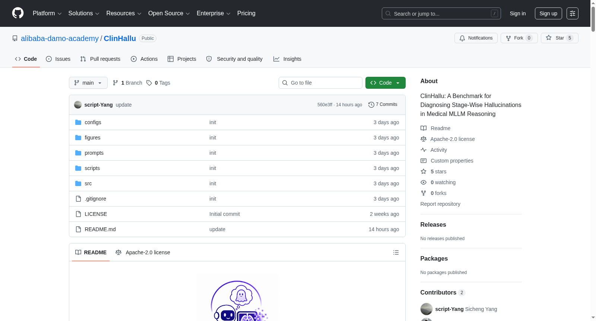Click the README.md file icon

coord(78,229)
